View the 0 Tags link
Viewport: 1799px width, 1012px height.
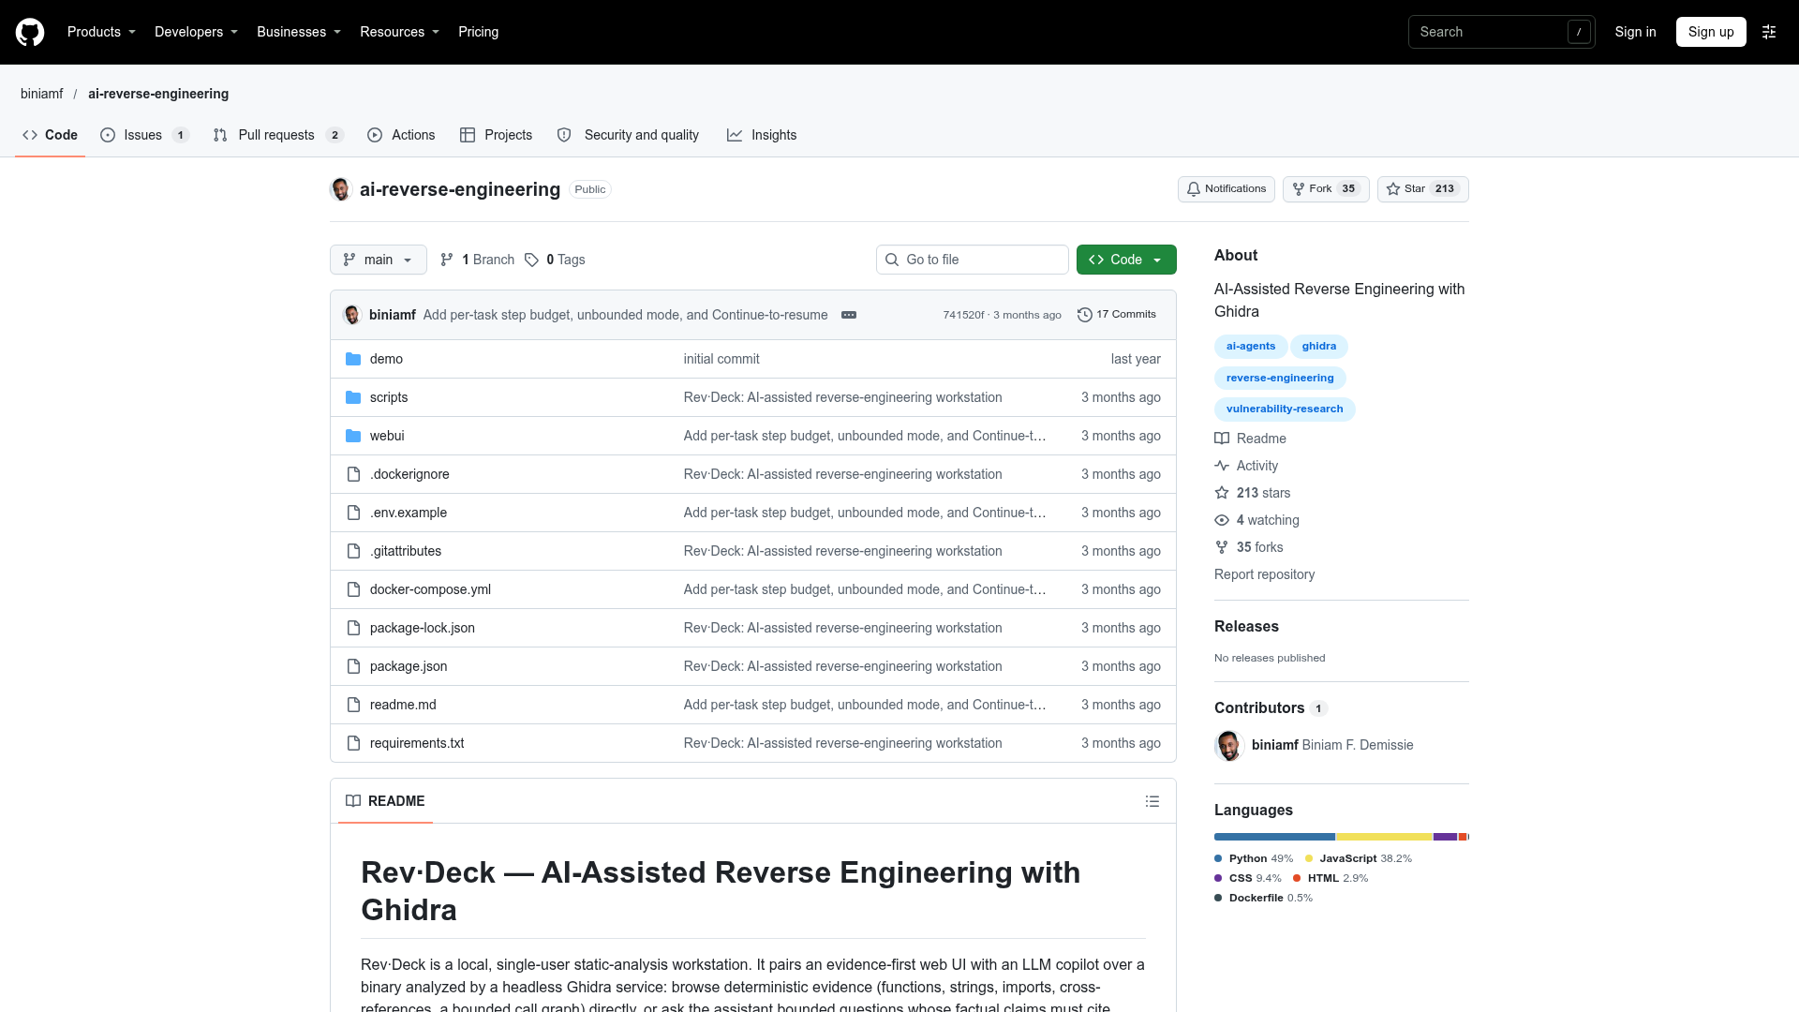pyautogui.click(x=555, y=260)
